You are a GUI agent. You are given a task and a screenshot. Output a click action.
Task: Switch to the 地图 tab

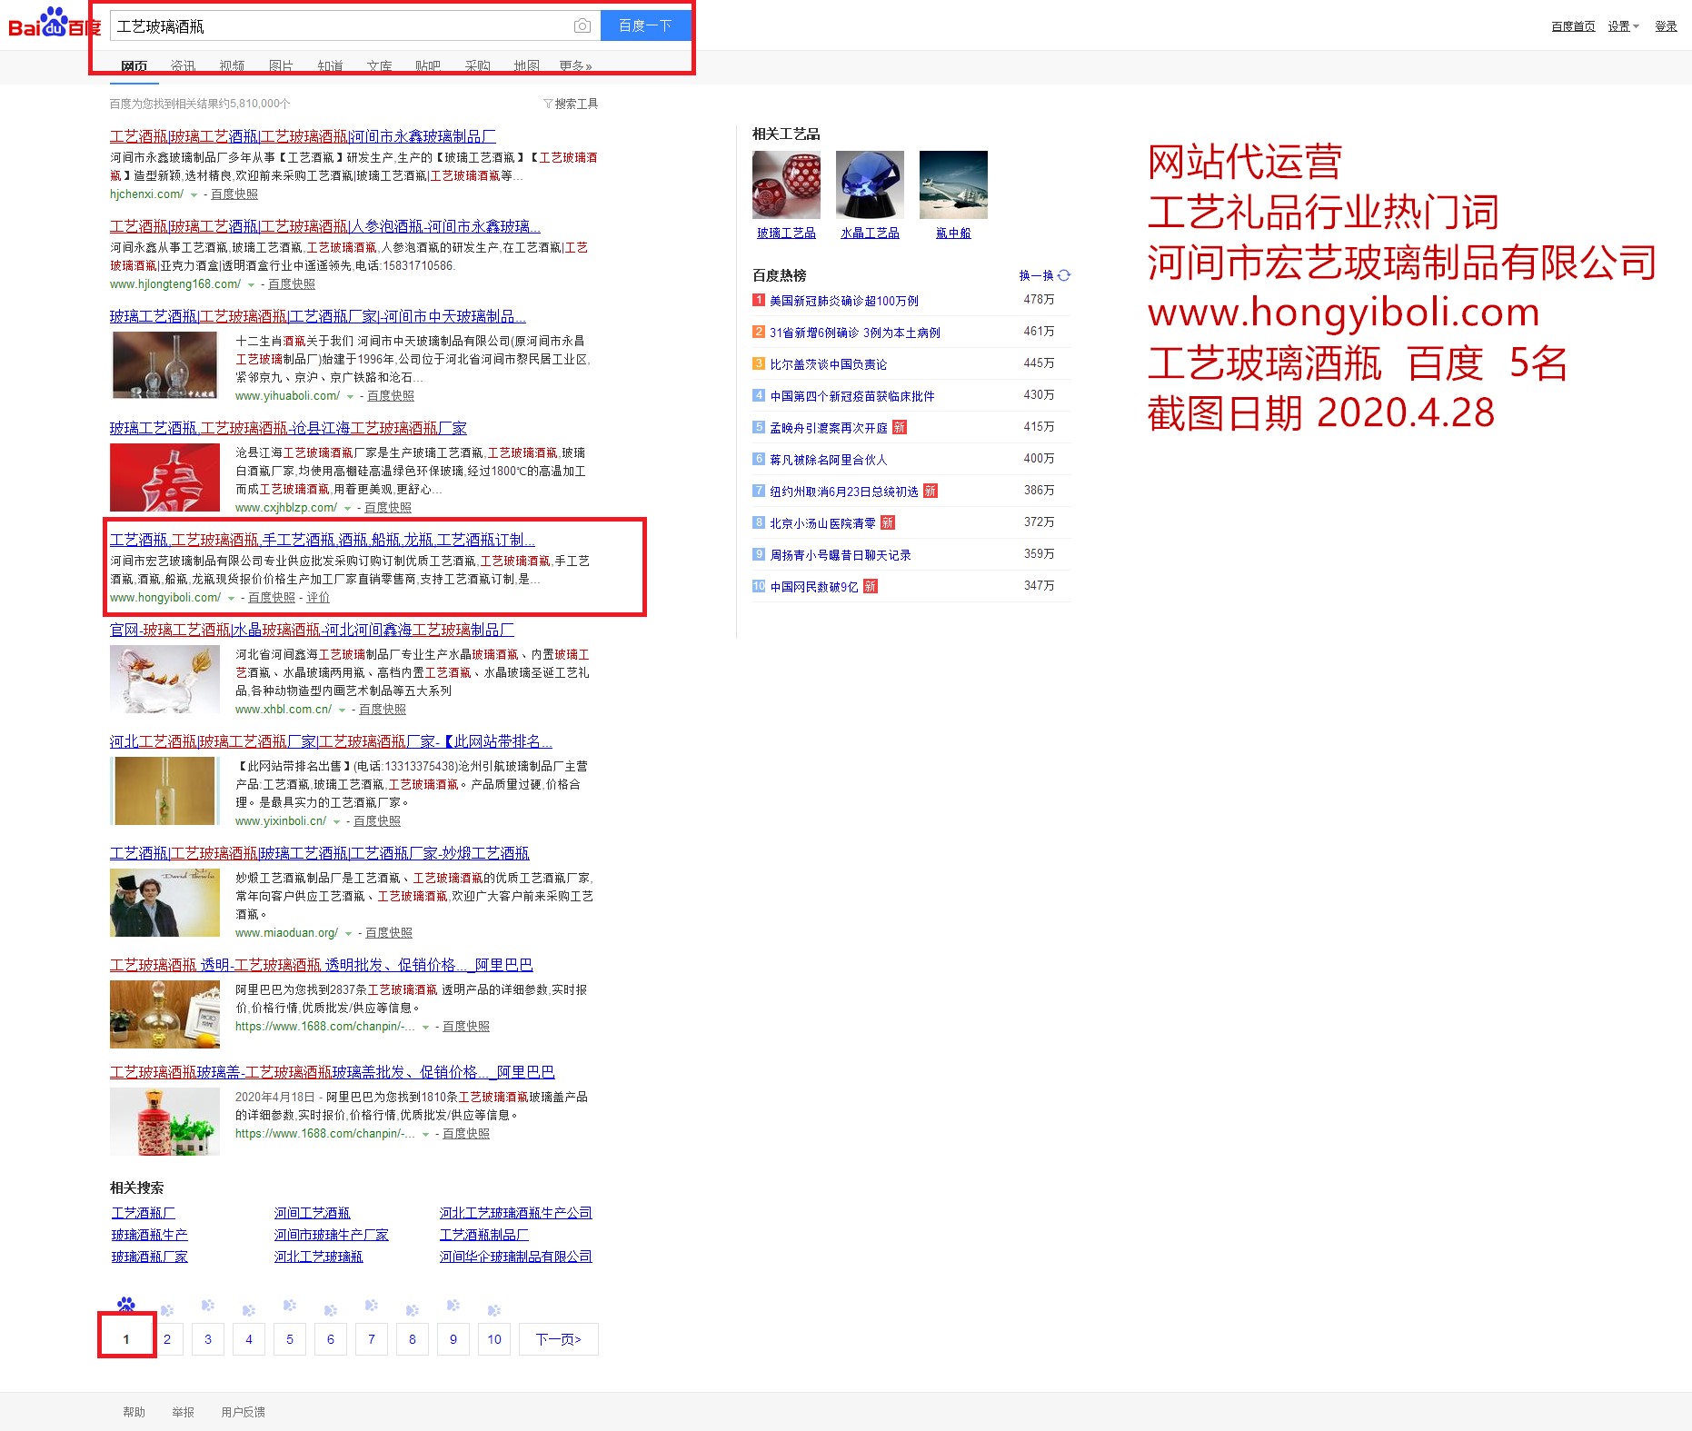527,65
